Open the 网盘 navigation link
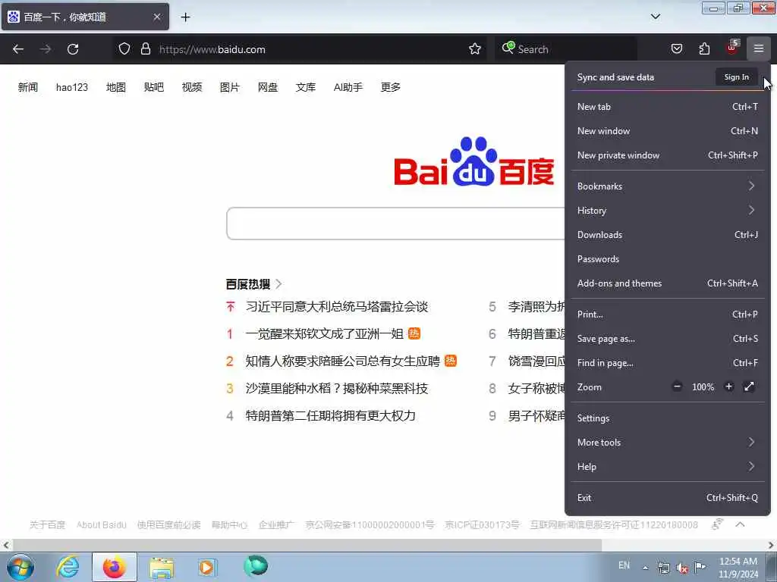Screen dimensions: 777x582 coord(268,87)
